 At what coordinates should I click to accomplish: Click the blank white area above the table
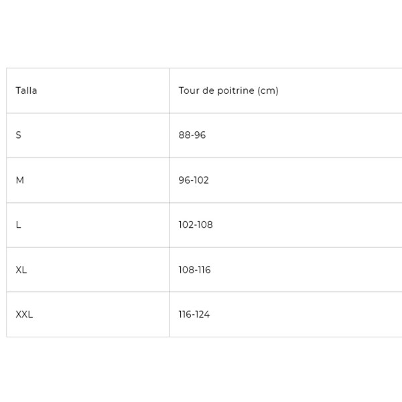point(201,33)
